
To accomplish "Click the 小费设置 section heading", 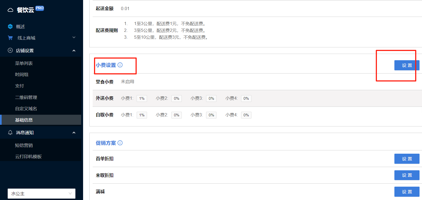I will click(106, 65).
